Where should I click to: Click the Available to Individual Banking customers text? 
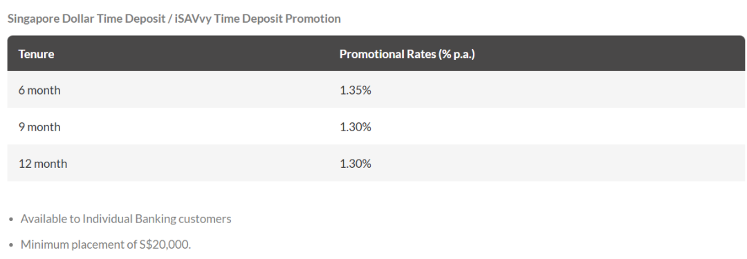[126, 218]
